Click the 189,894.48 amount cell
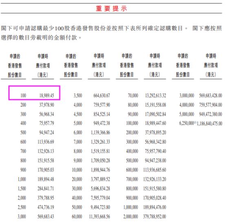 46,179
